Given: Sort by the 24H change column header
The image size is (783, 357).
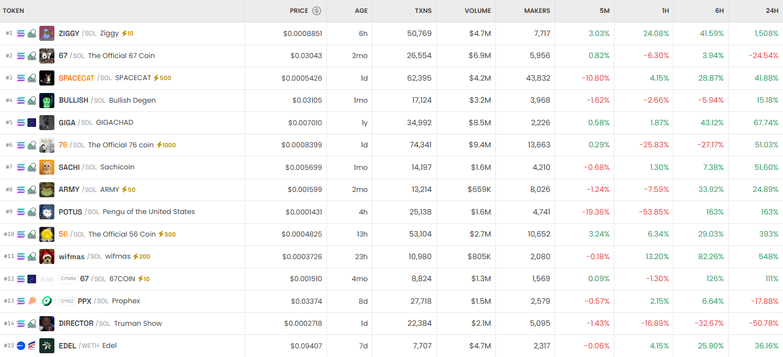Looking at the screenshot, I should (x=771, y=11).
